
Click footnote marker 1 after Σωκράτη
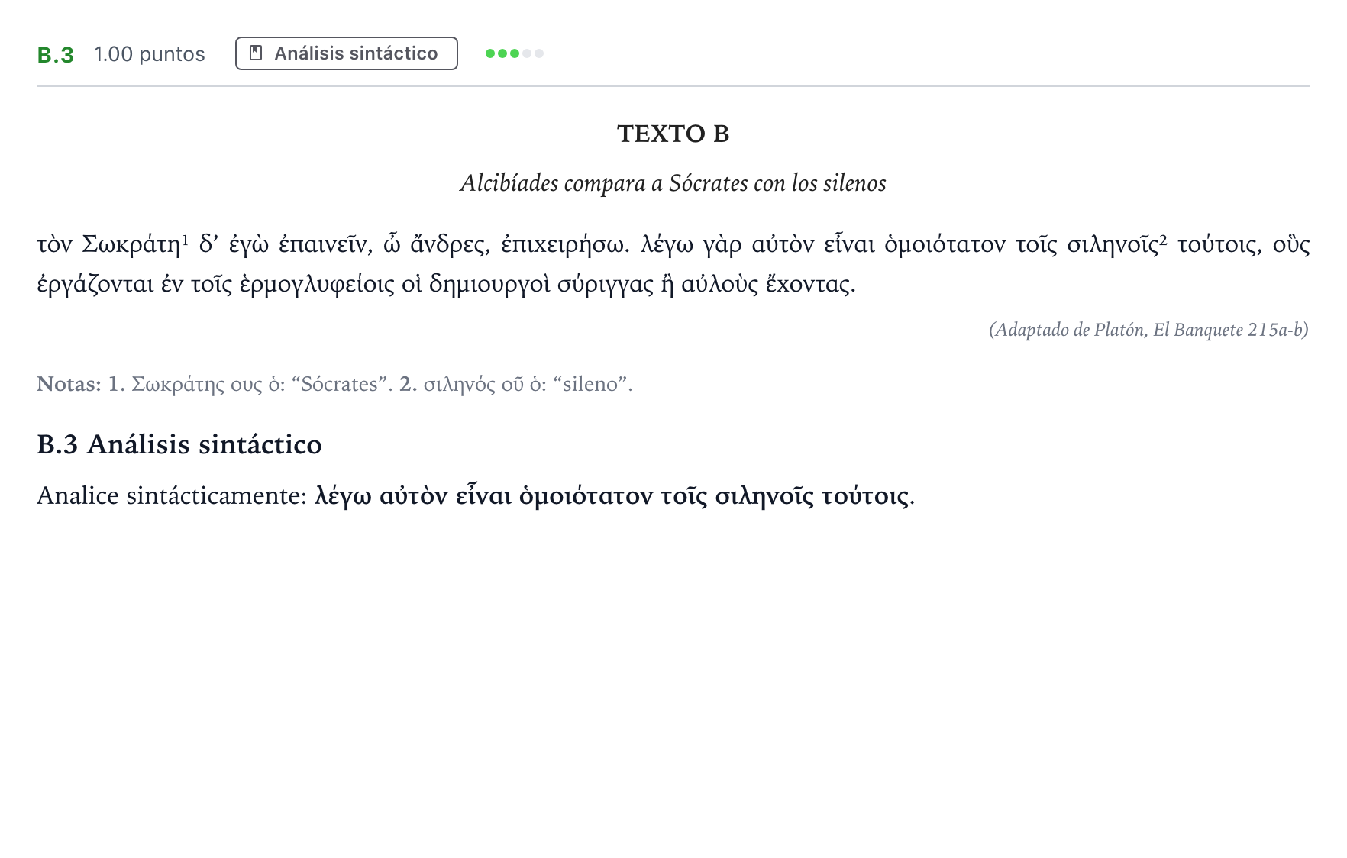[x=185, y=237]
